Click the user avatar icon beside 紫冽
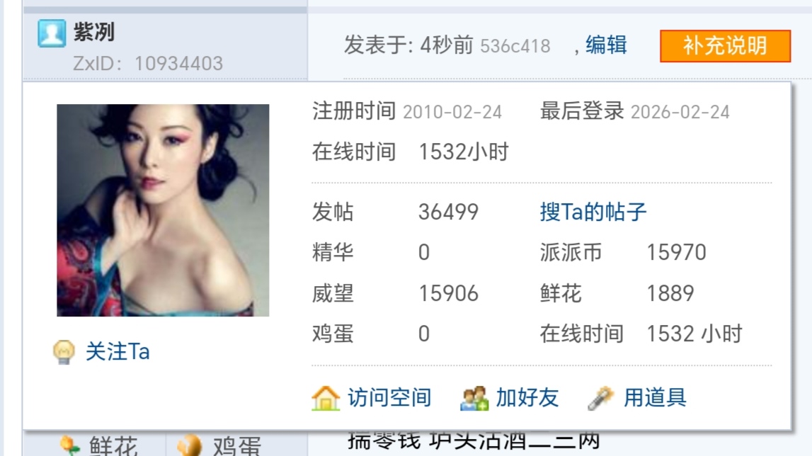 (52, 33)
